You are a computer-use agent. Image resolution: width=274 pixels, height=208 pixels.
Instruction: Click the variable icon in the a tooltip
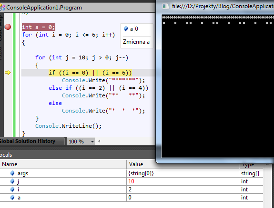coord(126,29)
